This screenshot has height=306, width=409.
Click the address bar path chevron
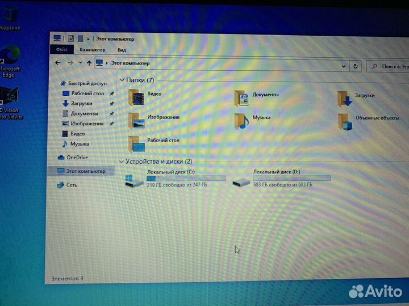click(106, 63)
